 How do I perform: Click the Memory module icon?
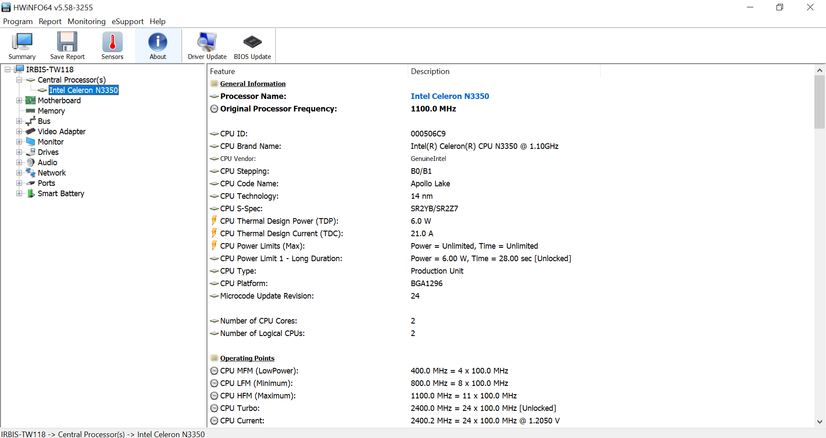tap(31, 111)
